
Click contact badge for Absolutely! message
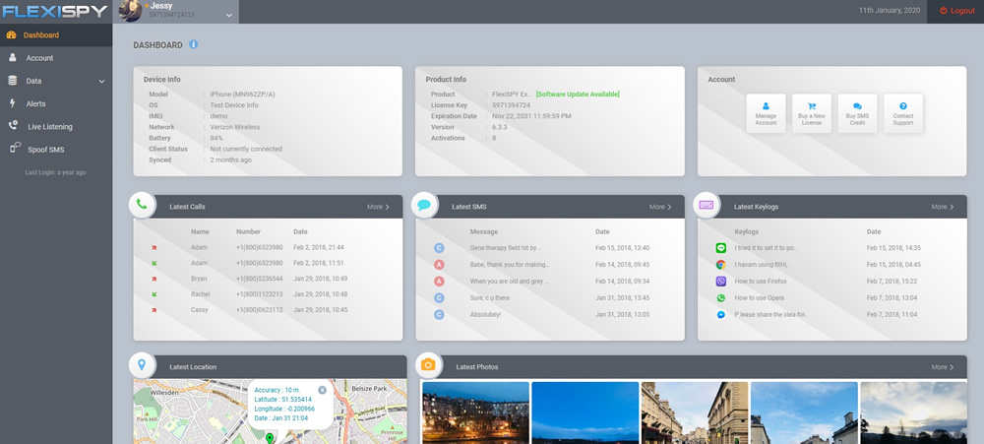click(x=439, y=315)
